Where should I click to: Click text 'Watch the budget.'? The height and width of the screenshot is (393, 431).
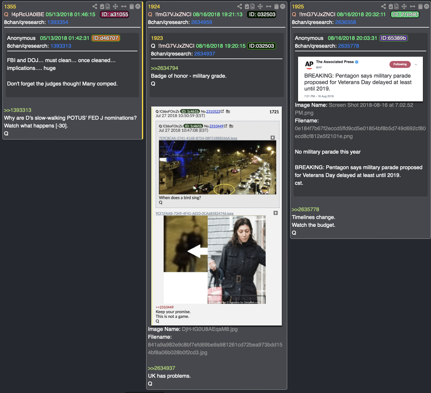(x=314, y=225)
